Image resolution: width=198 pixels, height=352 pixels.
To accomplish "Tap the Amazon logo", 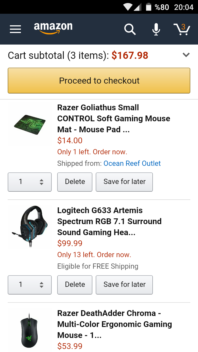I will pyautogui.click(x=53, y=28).
